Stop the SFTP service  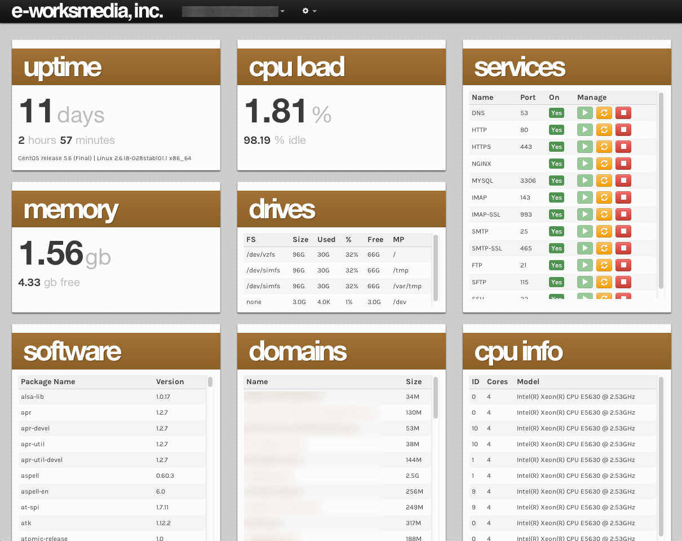(x=623, y=282)
